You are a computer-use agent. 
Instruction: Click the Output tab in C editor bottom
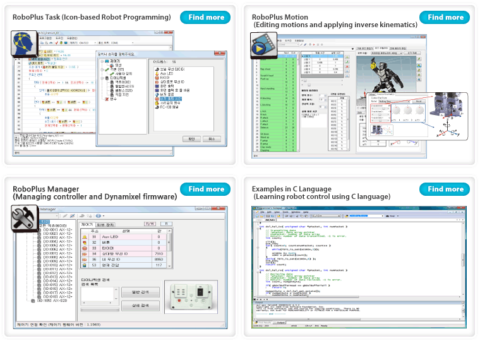(280, 323)
